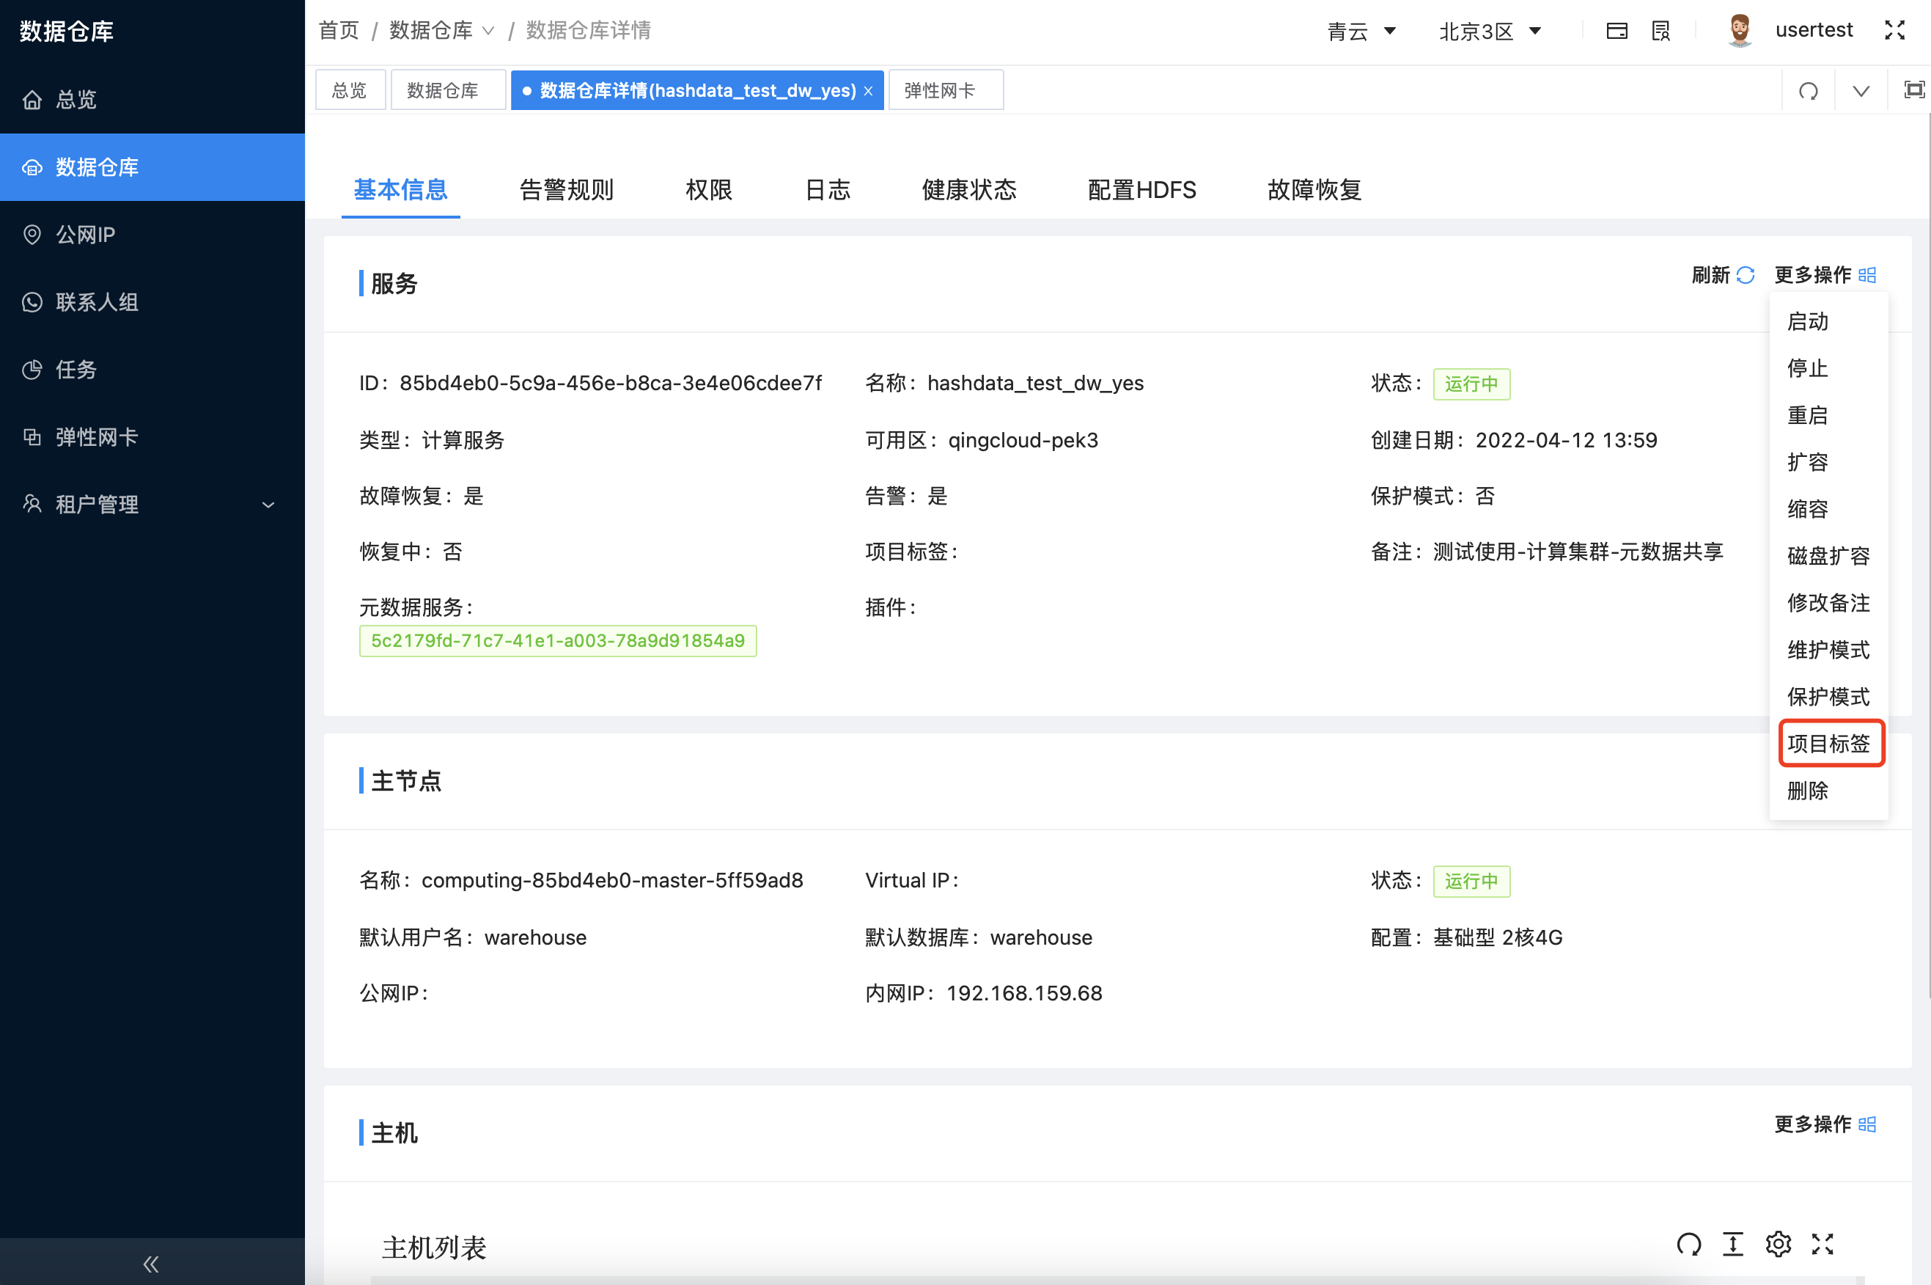Open metadata service link 5c2179fd-71c7-41e1
This screenshot has width=1931, height=1285.
point(558,641)
